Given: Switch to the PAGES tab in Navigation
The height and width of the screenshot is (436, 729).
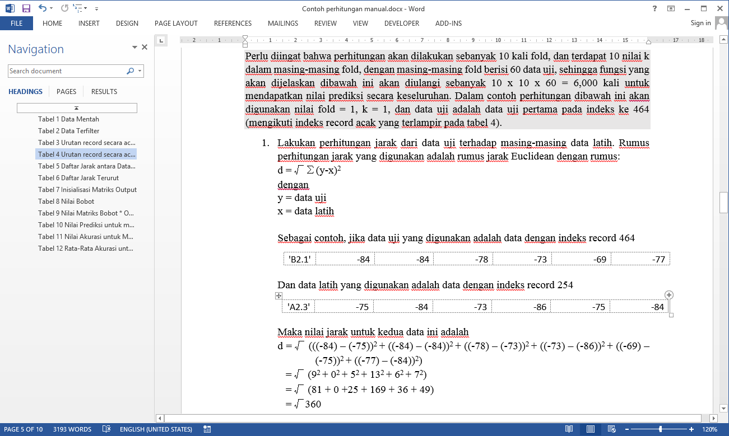Looking at the screenshot, I should pos(66,92).
